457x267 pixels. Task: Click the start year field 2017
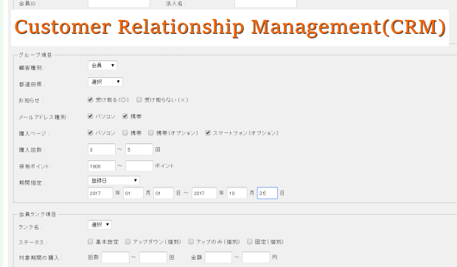pyautogui.click(x=100, y=193)
